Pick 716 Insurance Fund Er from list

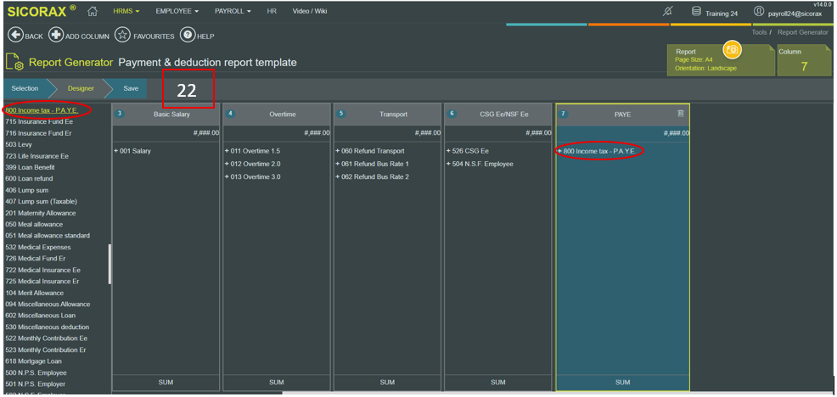[38, 133]
